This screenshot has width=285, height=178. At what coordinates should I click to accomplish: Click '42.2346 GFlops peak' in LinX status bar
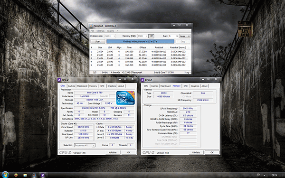coord(132,72)
